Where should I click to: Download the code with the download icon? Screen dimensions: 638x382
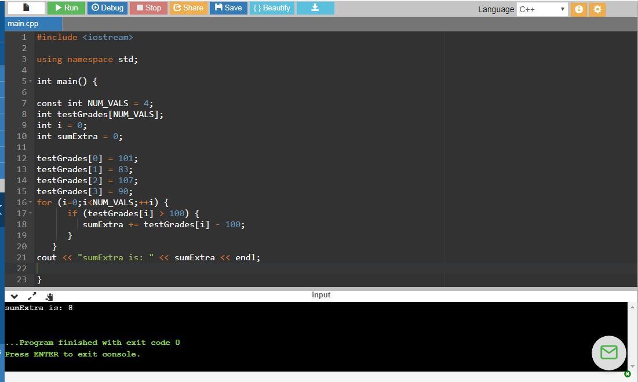pyautogui.click(x=315, y=8)
